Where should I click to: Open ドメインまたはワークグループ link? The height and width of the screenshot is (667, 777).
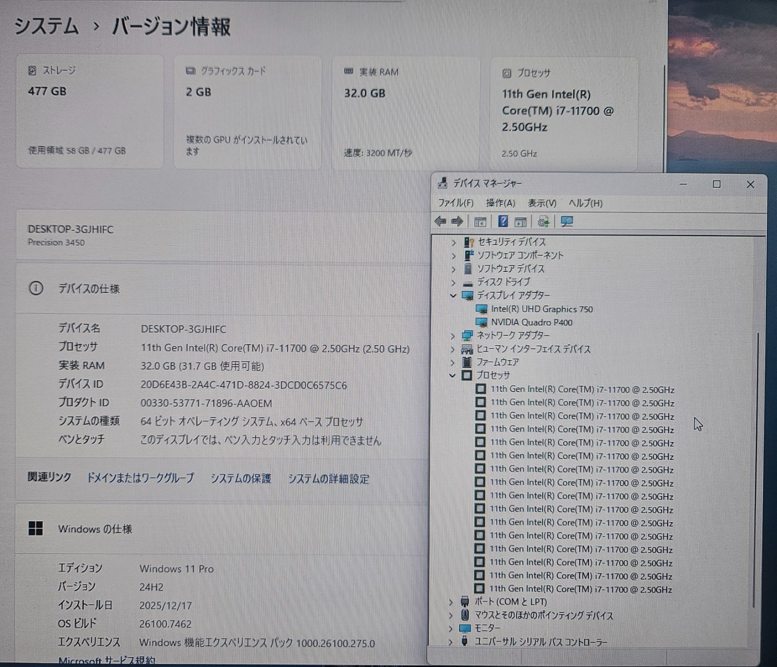tap(140, 478)
